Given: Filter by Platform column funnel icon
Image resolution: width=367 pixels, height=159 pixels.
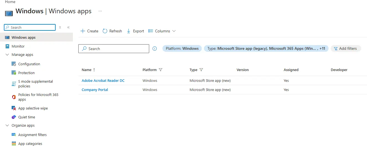Looking at the screenshot, I should (161, 70).
